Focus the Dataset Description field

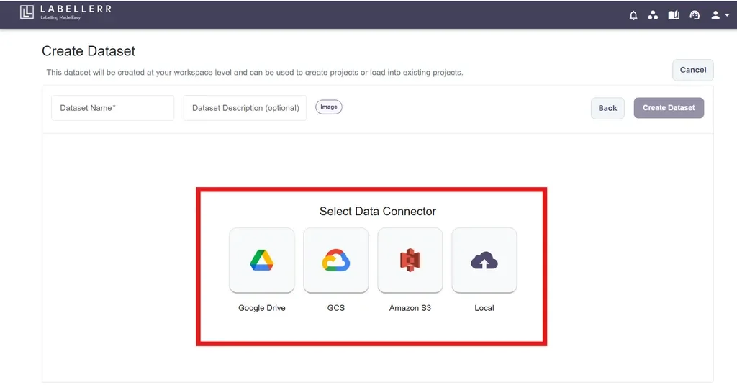[x=245, y=108]
